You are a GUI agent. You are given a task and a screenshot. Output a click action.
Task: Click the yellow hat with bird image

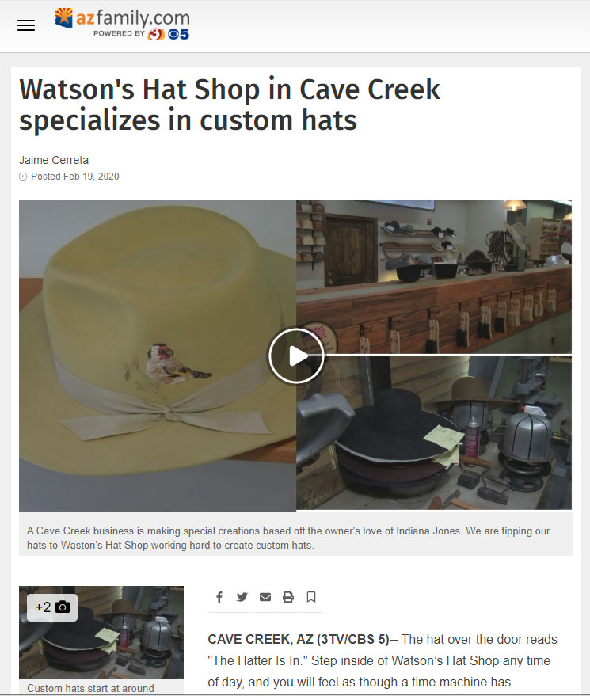[x=158, y=355]
